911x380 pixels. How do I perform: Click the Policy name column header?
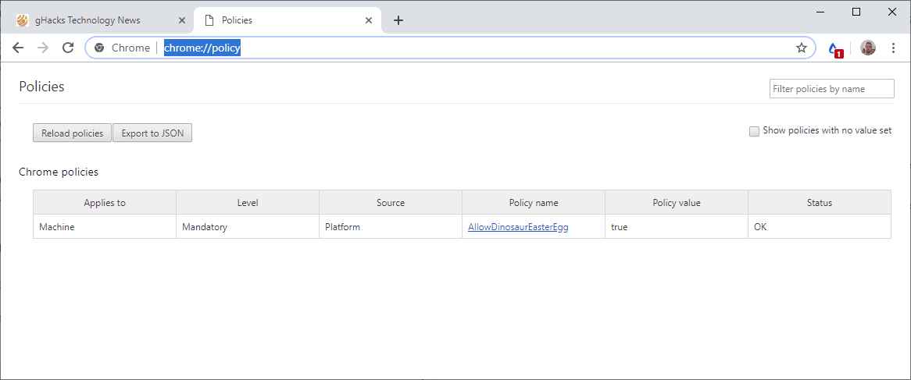coord(534,202)
